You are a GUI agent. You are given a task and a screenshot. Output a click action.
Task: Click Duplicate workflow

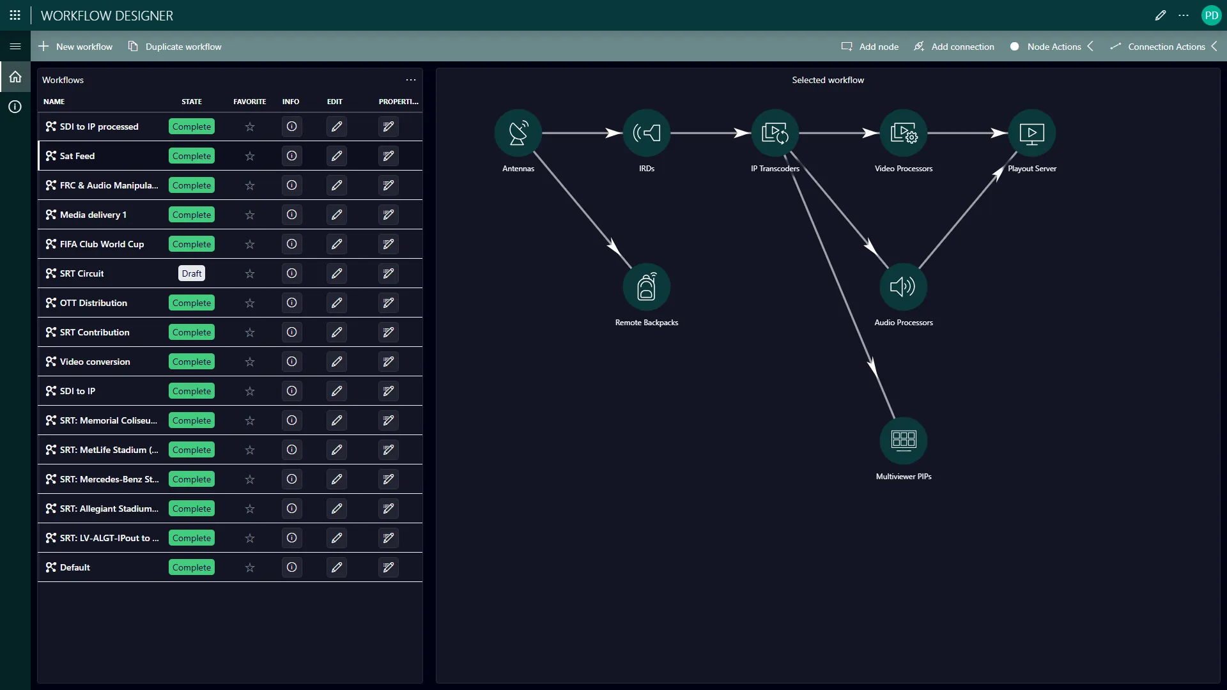click(174, 47)
